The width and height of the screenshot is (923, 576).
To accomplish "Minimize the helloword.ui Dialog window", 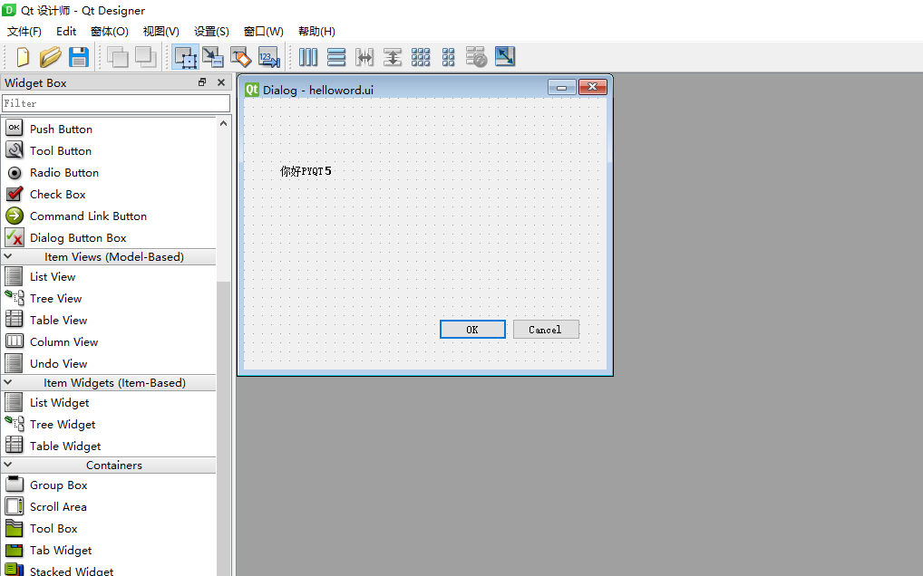I will click(x=561, y=87).
